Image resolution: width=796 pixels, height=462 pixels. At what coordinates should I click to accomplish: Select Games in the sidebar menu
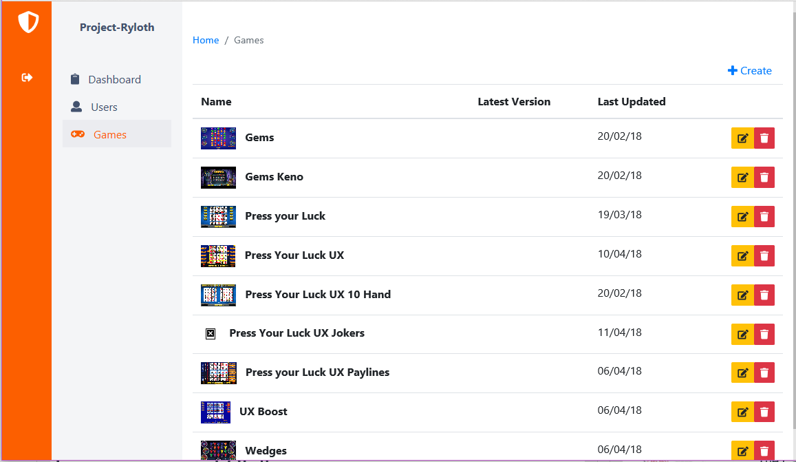110,135
